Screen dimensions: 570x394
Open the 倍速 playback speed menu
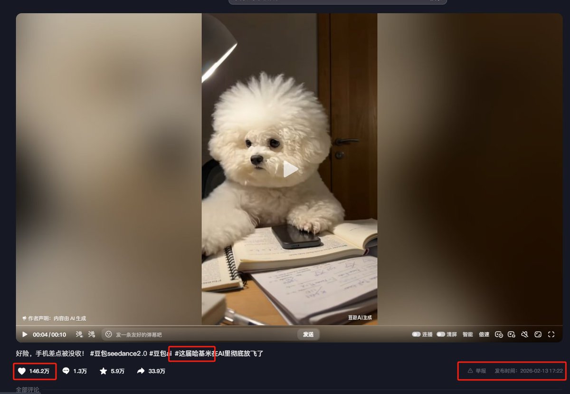tap(484, 335)
